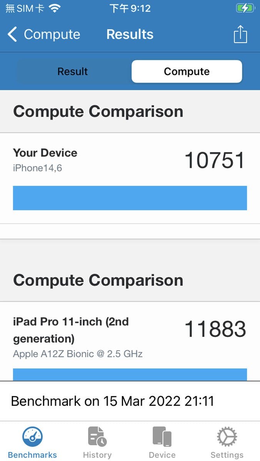Select the iPad Pro 11-inch entry
The height and width of the screenshot is (461, 260).
point(71,330)
